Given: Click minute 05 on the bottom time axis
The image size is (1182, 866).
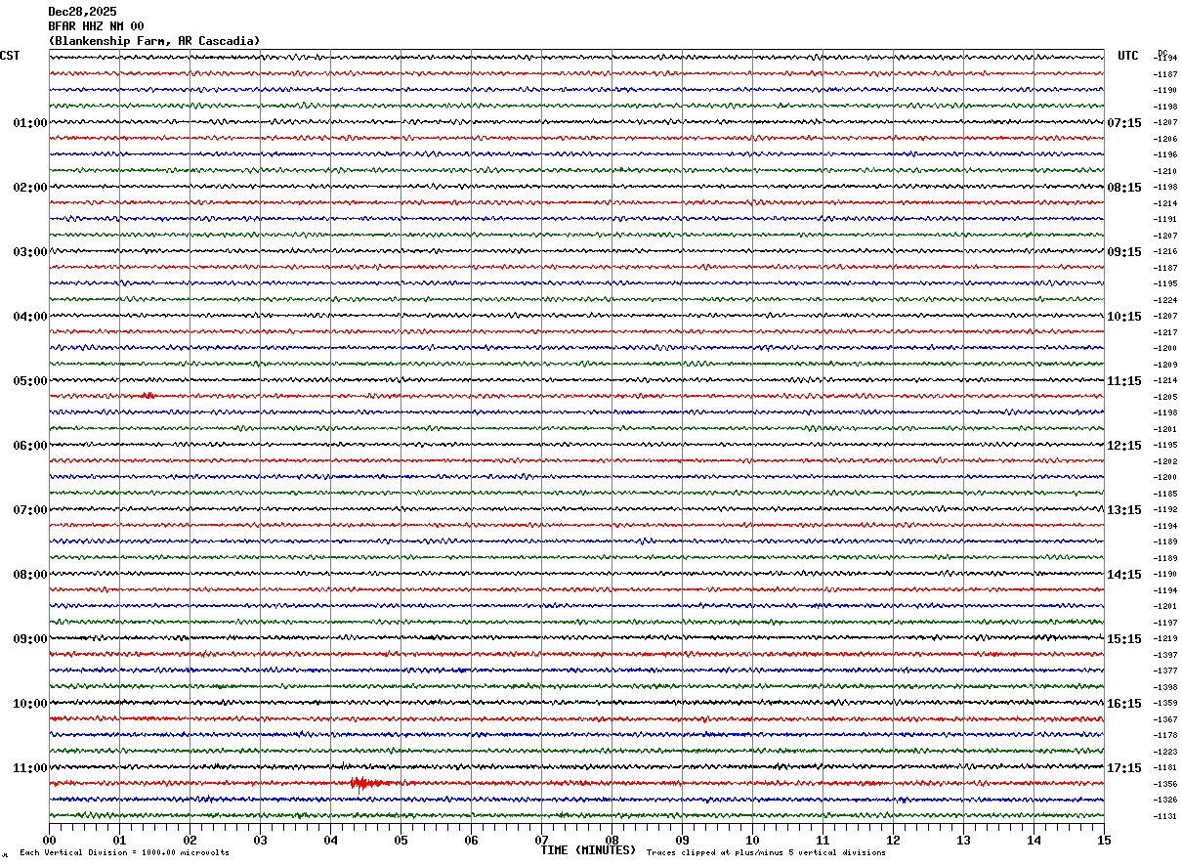Looking at the screenshot, I should click(401, 840).
